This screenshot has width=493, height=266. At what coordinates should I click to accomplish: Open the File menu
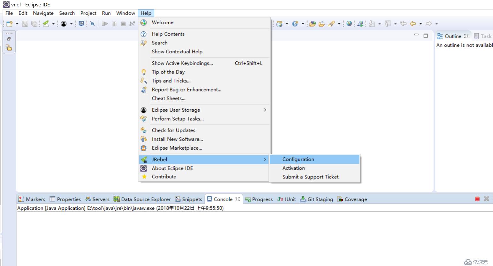click(9, 13)
